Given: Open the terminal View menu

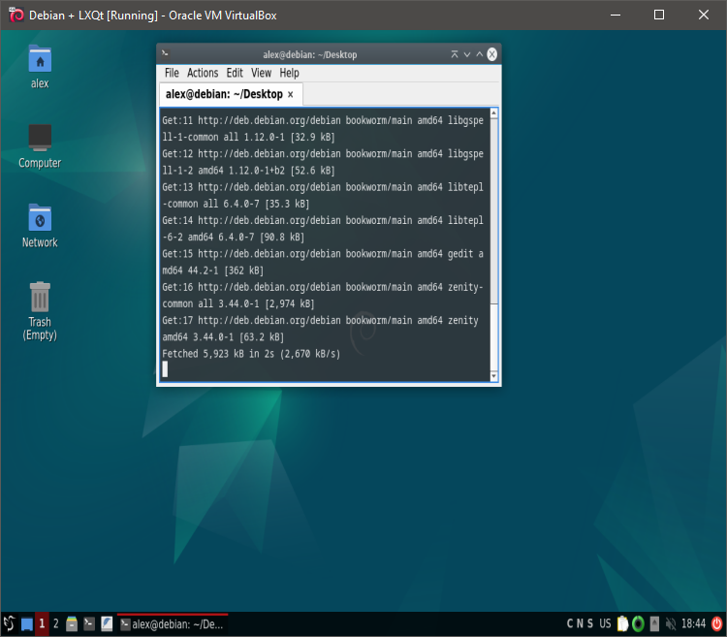Looking at the screenshot, I should [x=261, y=74].
